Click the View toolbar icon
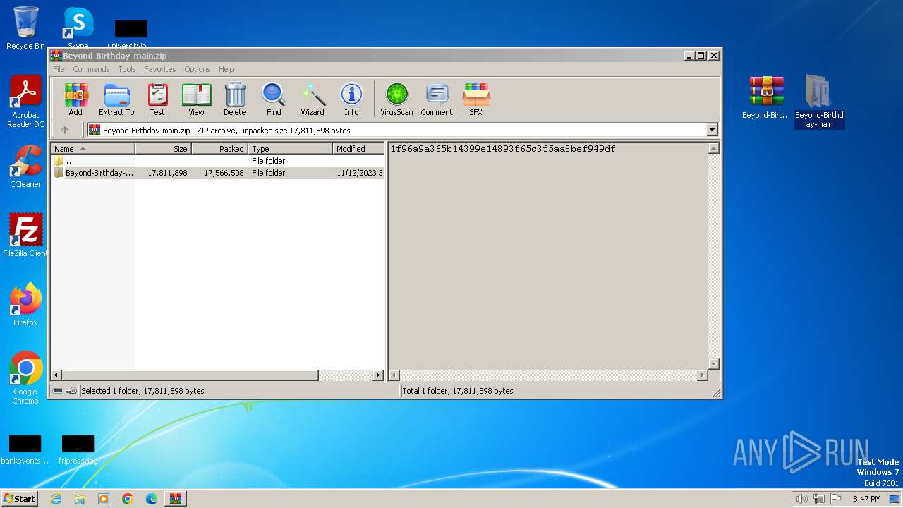Screen dimensions: 903x508 [x=196, y=99]
